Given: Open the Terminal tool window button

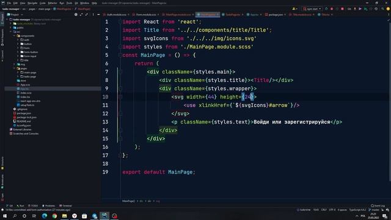Looking at the screenshot, I should 65,205.
